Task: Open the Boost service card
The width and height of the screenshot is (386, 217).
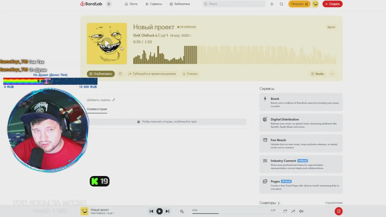Action: pos(301,102)
